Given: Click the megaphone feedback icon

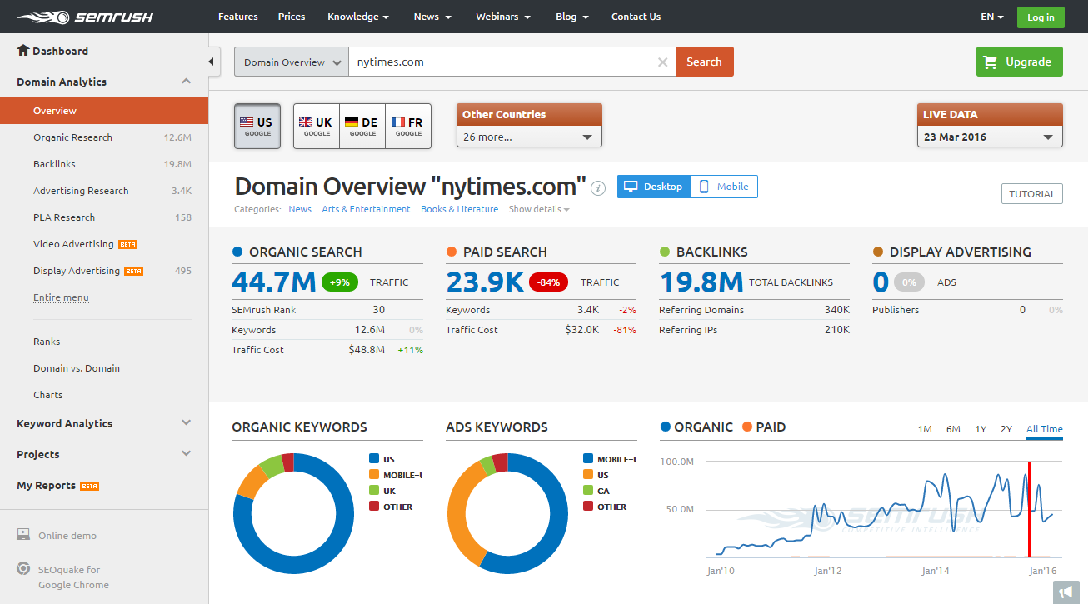Looking at the screenshot, I should click(x=1066, y=592).
